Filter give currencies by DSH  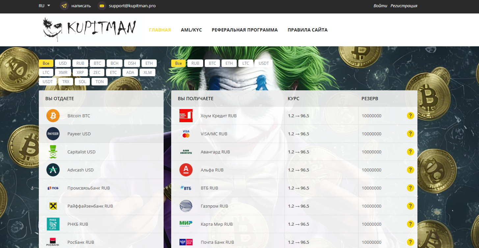(132, 63)
